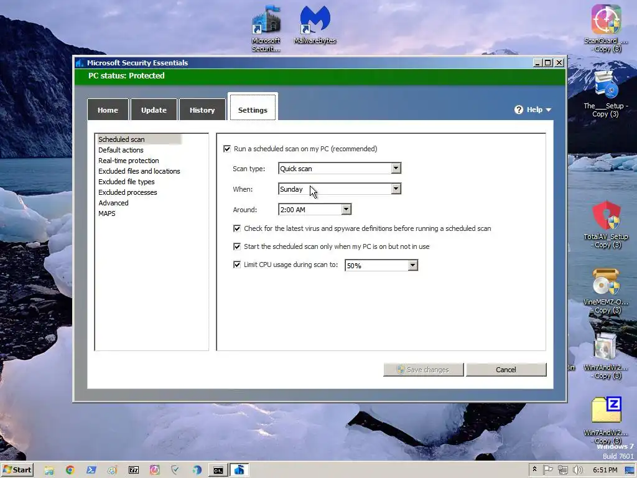Open the Paint palette taskbar icon
Viewport: 637px width, 478px height.
(x=113, y=471)
